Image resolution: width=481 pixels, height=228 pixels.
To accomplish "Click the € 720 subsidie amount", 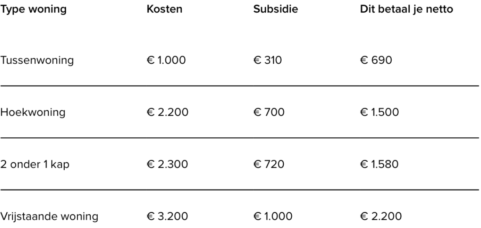I will tap(269, 164).
